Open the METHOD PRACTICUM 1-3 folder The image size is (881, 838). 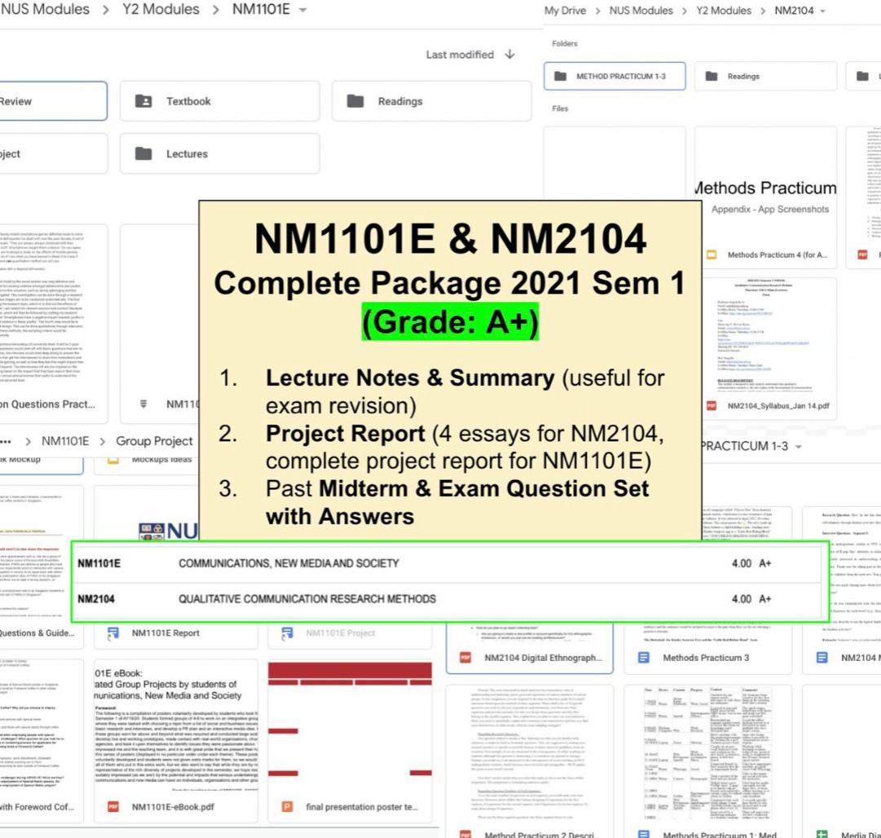tap(615, 76)
